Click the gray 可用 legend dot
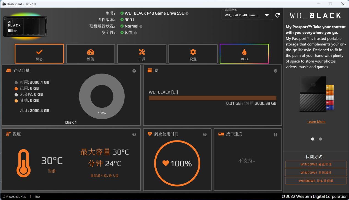 (16, 82)
